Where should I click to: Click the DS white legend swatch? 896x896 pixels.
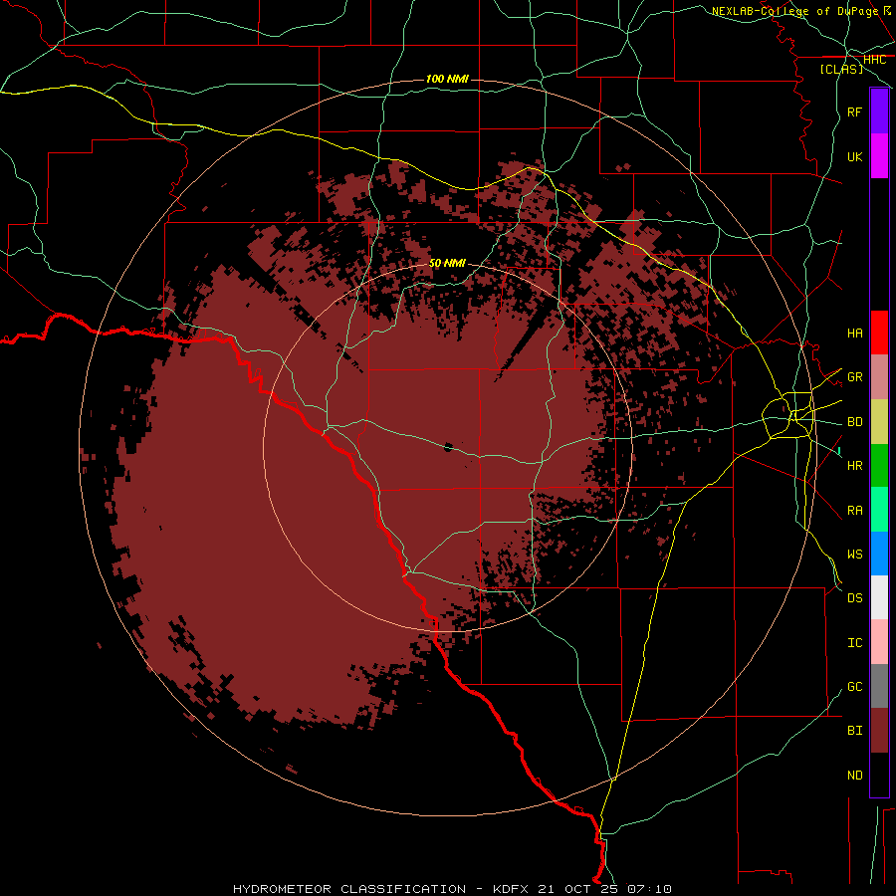879,597
